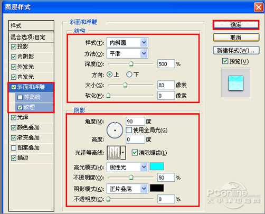This screenshot has width=265, height=214.
Task: Open the 光泽 settings row
Action: coord(31,117)
